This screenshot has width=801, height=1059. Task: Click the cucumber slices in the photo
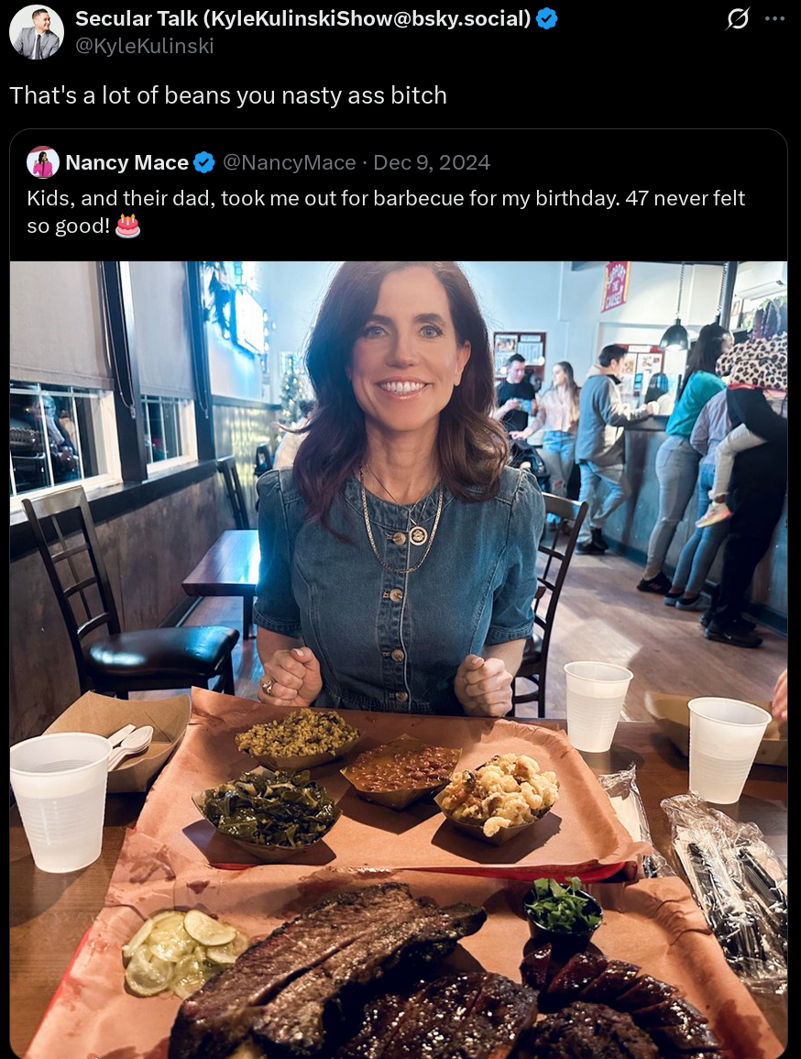click(181, 951)
